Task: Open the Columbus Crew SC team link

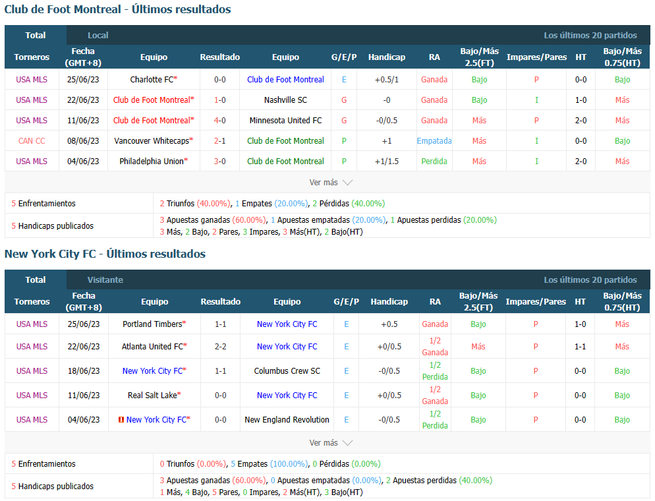Action: tap(287, 370)
